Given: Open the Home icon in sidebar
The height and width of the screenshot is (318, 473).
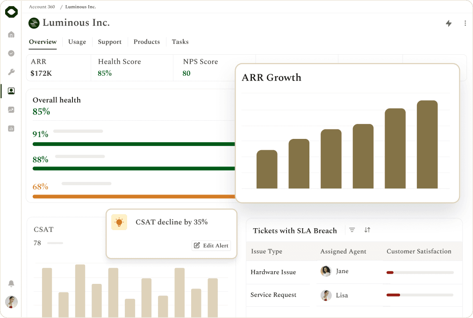Looking at the screenshot, I should pyautogui.click(x=11, y=35).
